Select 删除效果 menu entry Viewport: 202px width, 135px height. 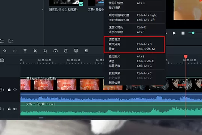pos(114,82)
